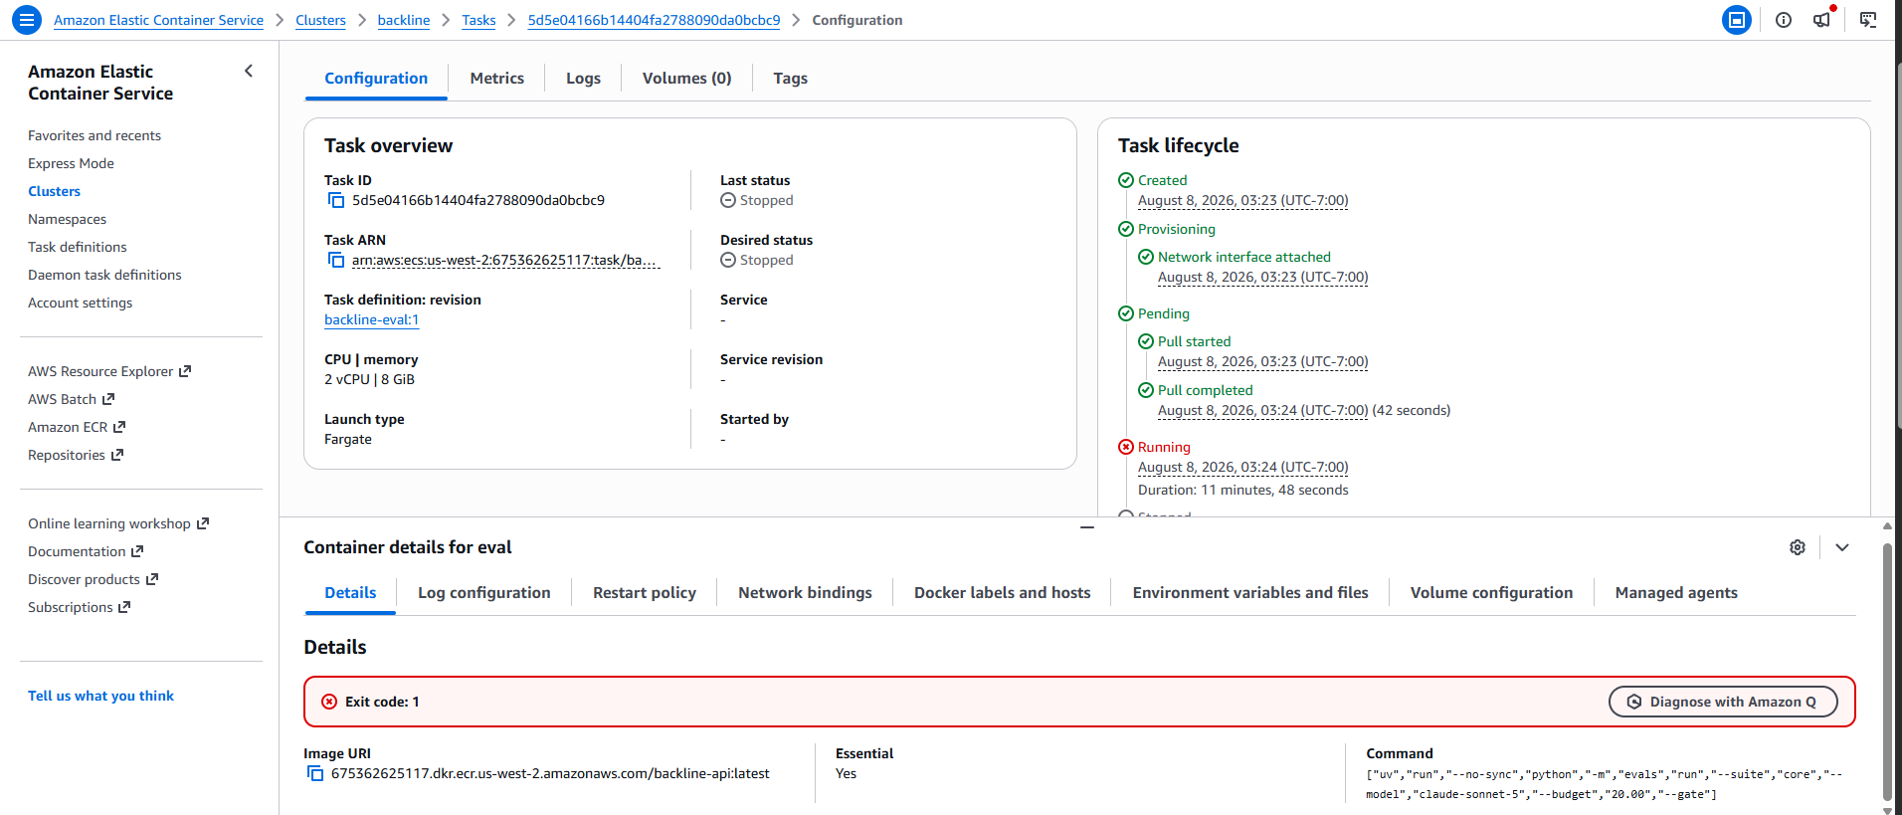1902x815 pixels.
Task: Click the Running timestamp 03:24
Action: point(1243,468)
